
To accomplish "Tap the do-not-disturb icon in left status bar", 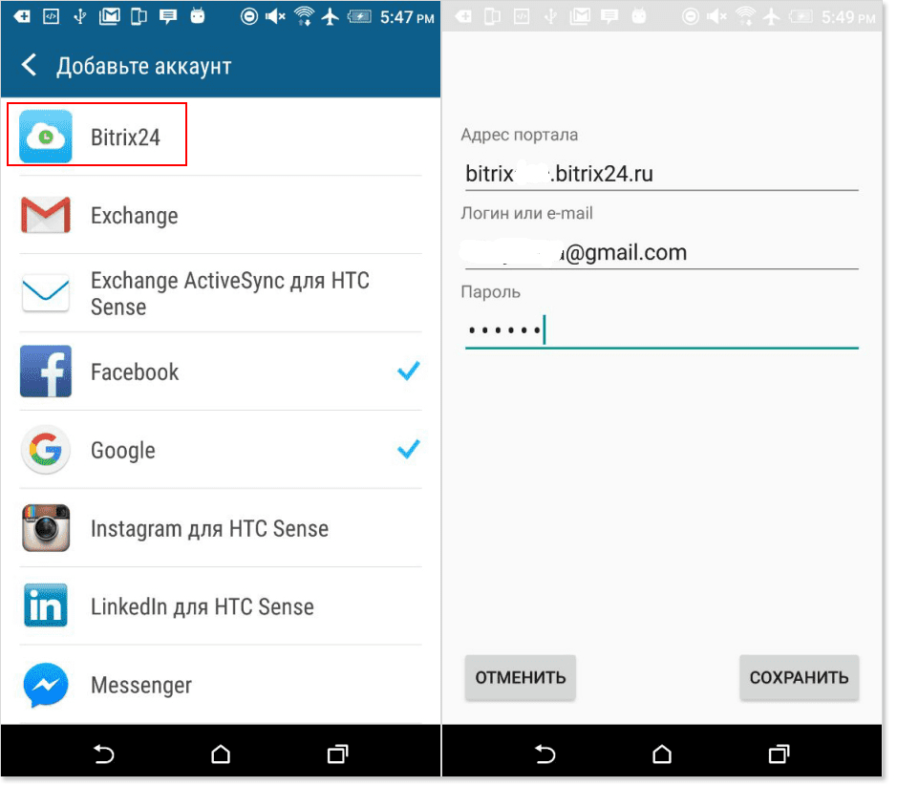I will tap(249, 16).
